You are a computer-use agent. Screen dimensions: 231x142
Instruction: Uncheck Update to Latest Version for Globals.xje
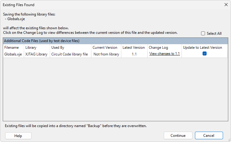pyautogui.click(x=205, y=54)
